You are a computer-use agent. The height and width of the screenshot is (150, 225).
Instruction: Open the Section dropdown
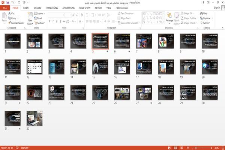(40, 23)
